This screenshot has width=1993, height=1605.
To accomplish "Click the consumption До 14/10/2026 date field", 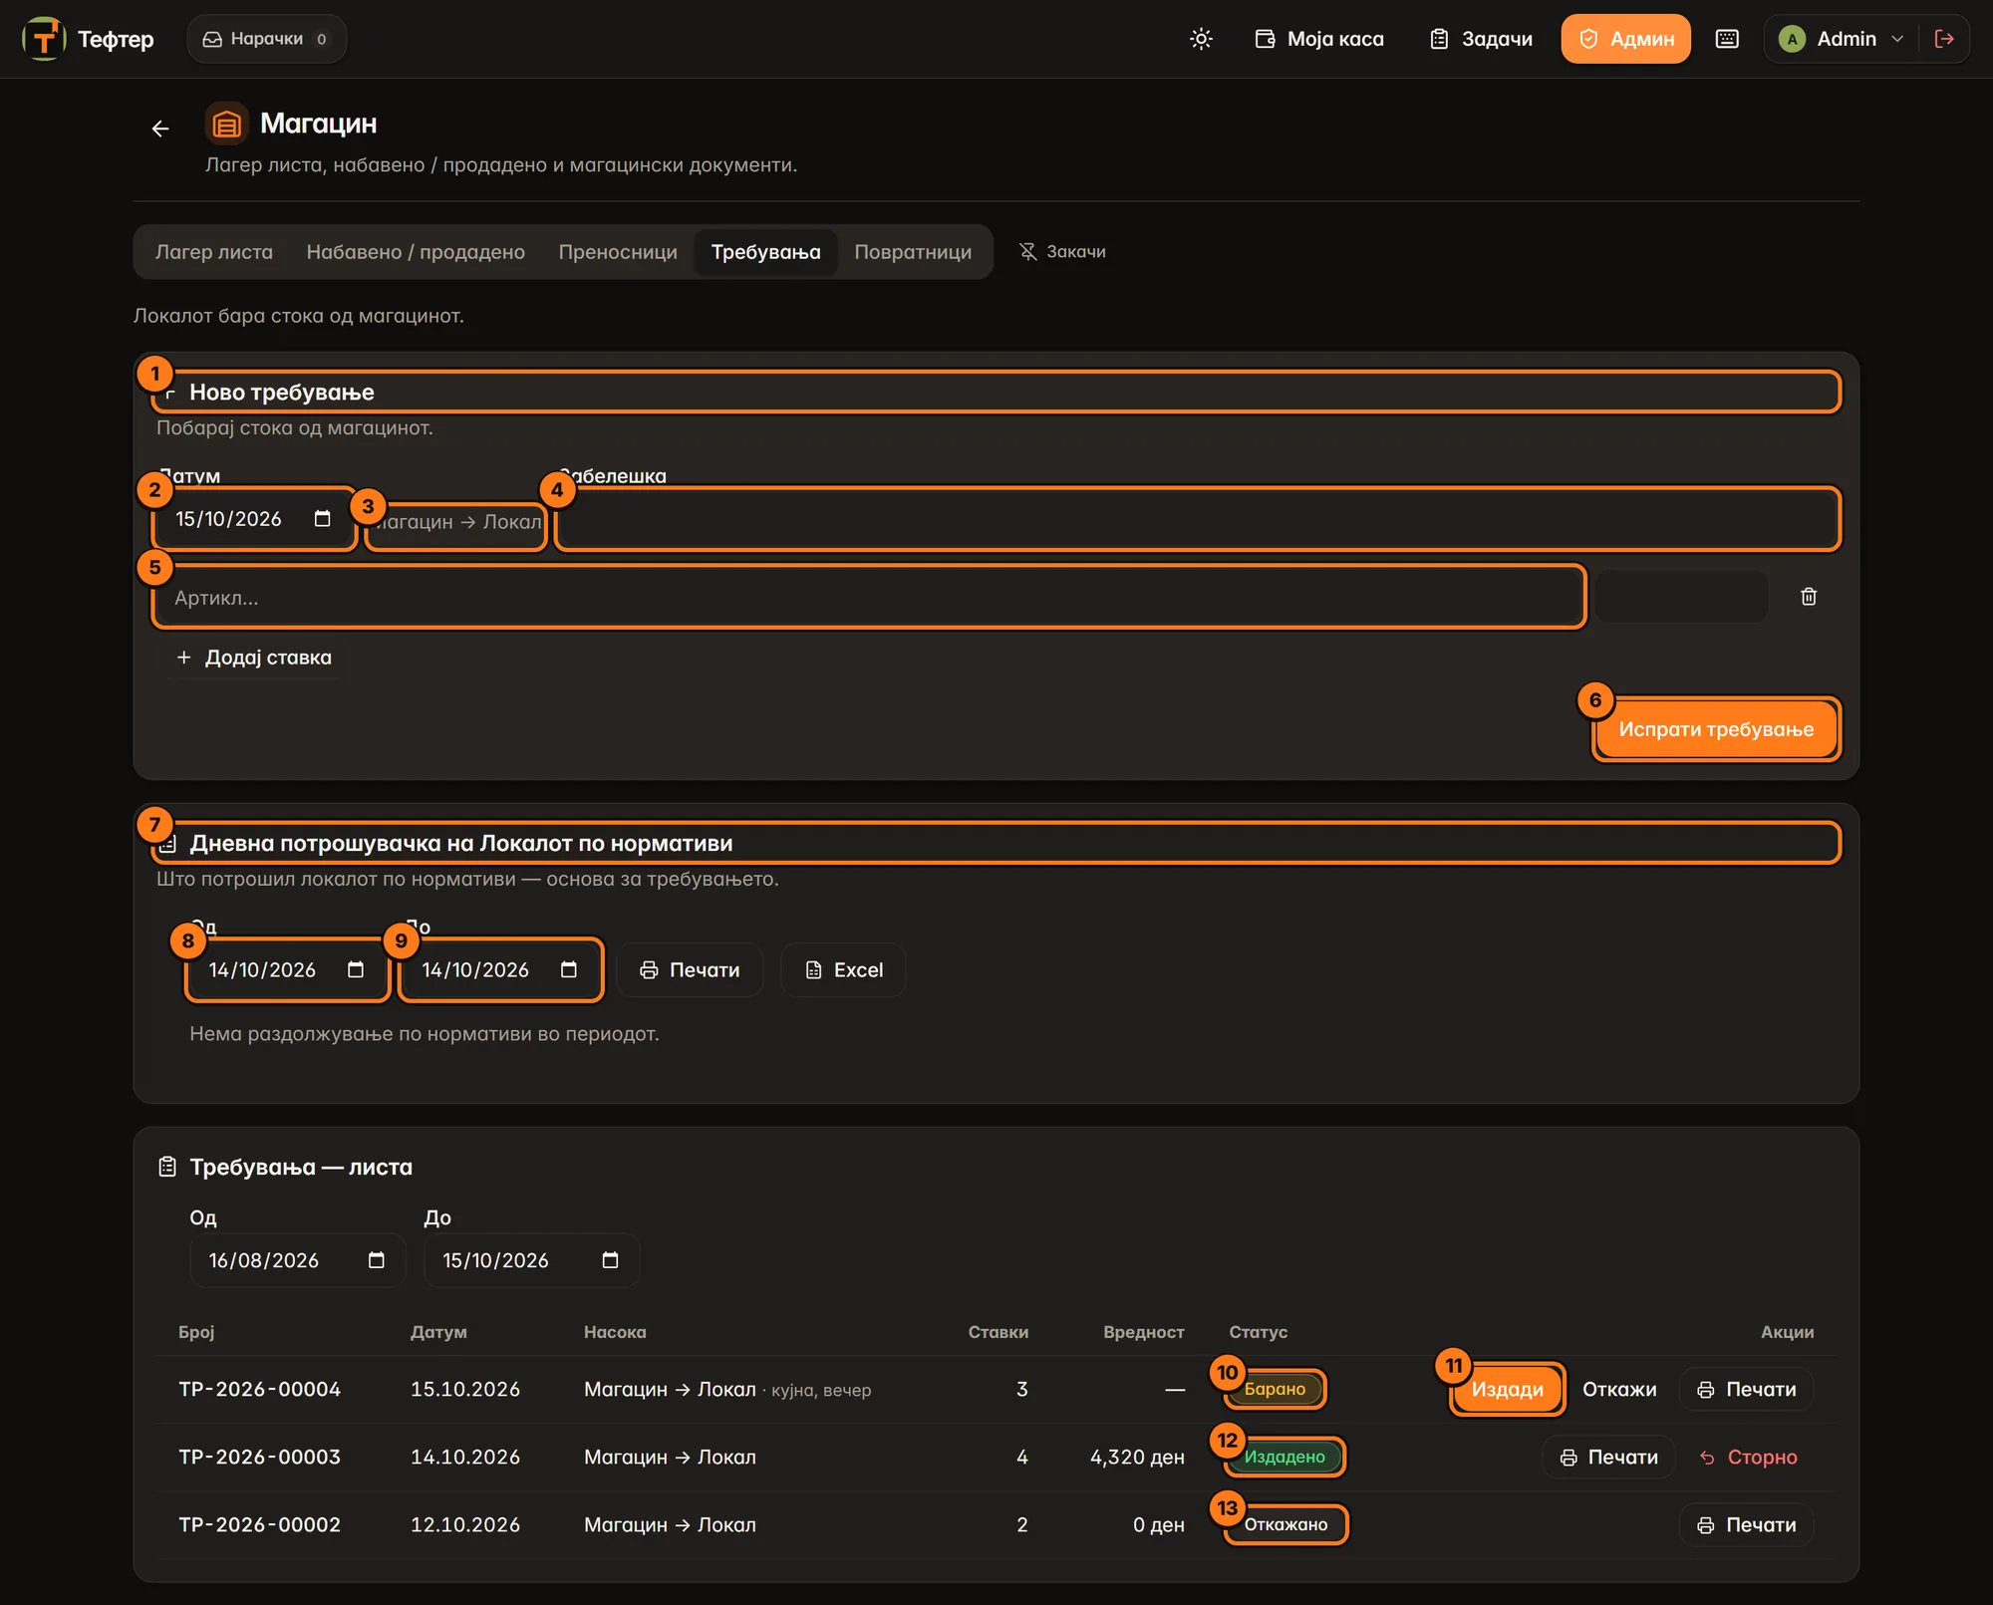I will [x=501, y=970].
